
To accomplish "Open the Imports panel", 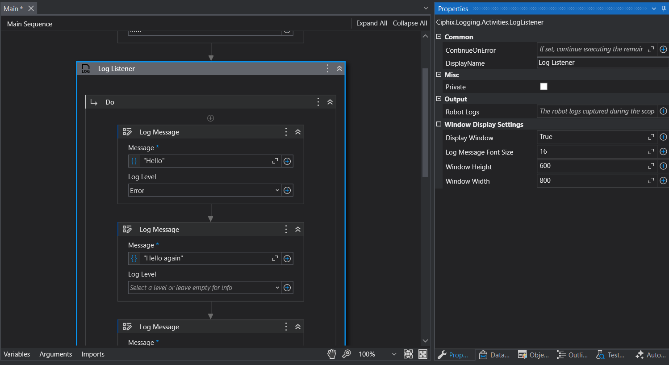I will 93,354.
